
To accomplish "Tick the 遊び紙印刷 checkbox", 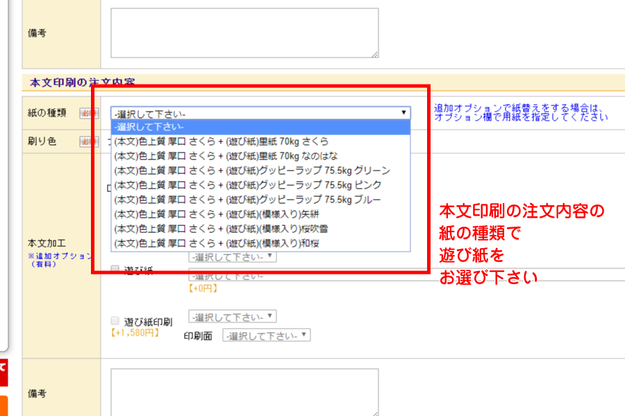I will (115, 321).
